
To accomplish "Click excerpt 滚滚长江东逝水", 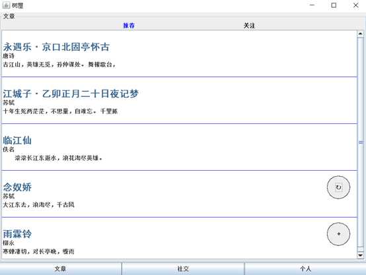I will [59, 158].
